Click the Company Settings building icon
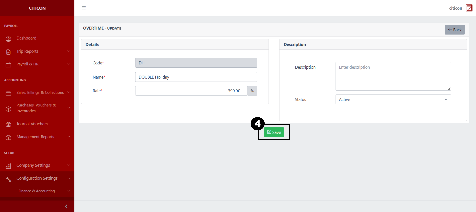Image resolution: width=476 pixels, height=212 pixels. pyautogui.click(x=8, y=166)
